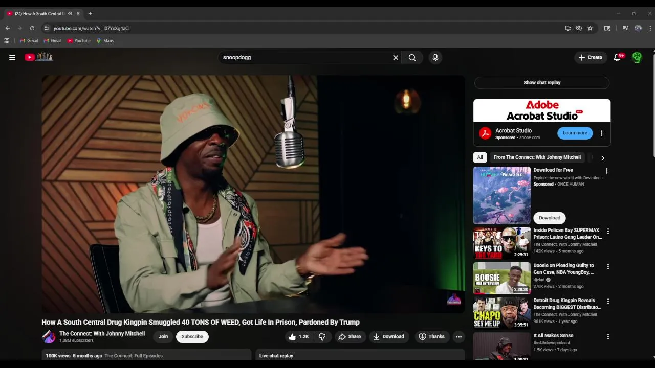Bookmark this page with the star
The width and height of the screenshot is (655, 368).
[x=590, y=28]
